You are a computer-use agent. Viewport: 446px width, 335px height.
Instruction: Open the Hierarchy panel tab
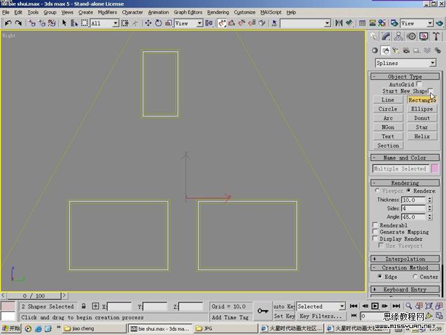tap(398, 37)
